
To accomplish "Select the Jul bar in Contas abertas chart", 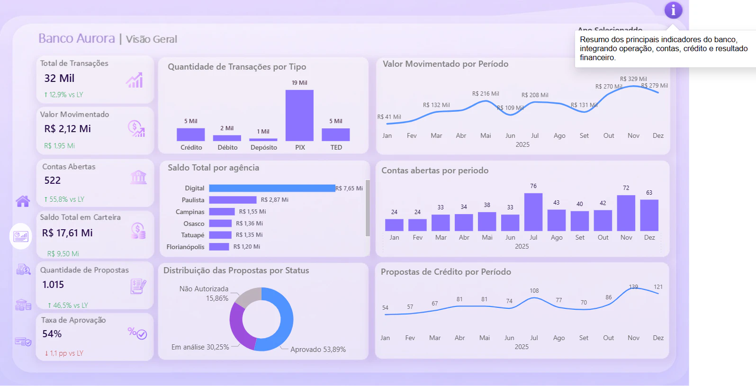I will (533, 212).
